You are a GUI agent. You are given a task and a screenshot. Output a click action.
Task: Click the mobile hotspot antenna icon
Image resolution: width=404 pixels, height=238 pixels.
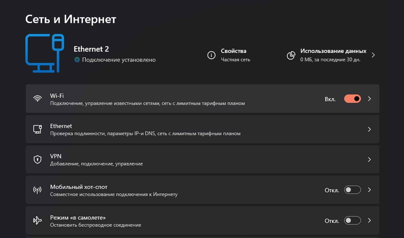(37, 190)
